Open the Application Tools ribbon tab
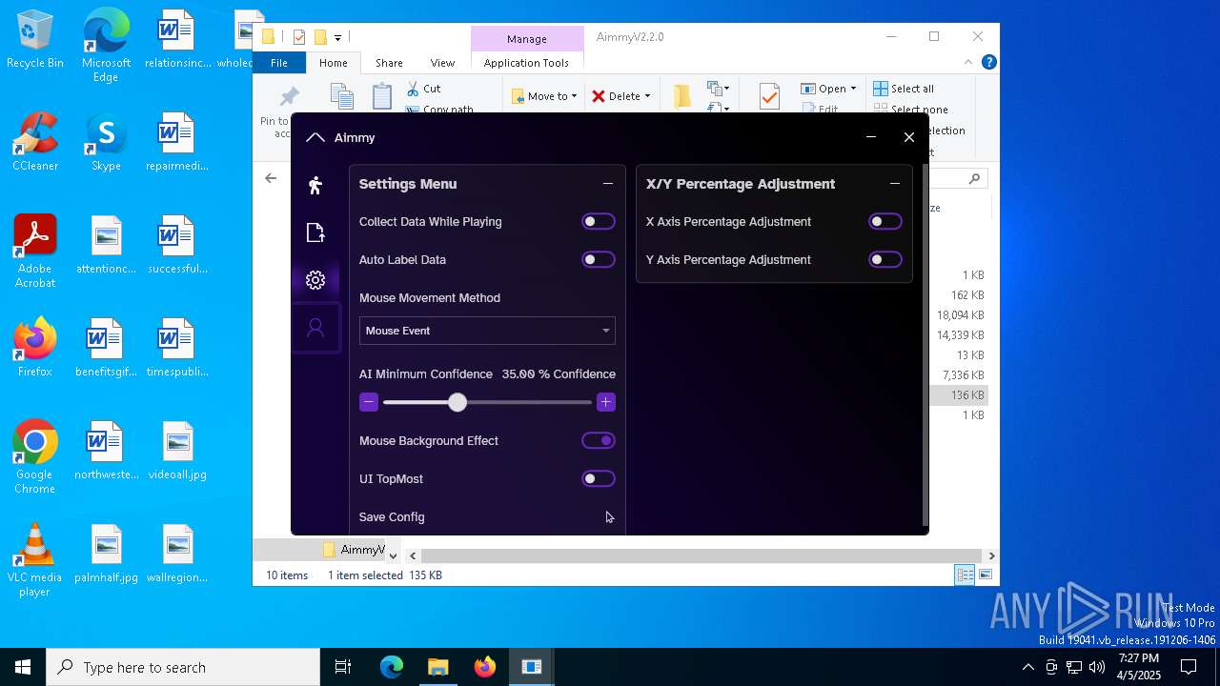The image size is (1220, 686). pos(526,63)
